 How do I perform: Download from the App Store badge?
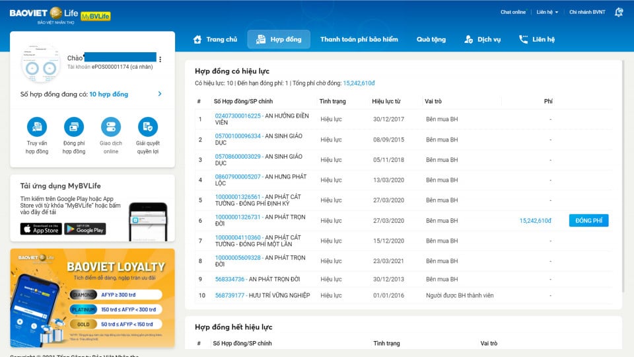click(x=41, y=229)
